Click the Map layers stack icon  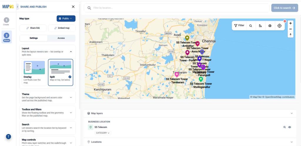point(89,113)
